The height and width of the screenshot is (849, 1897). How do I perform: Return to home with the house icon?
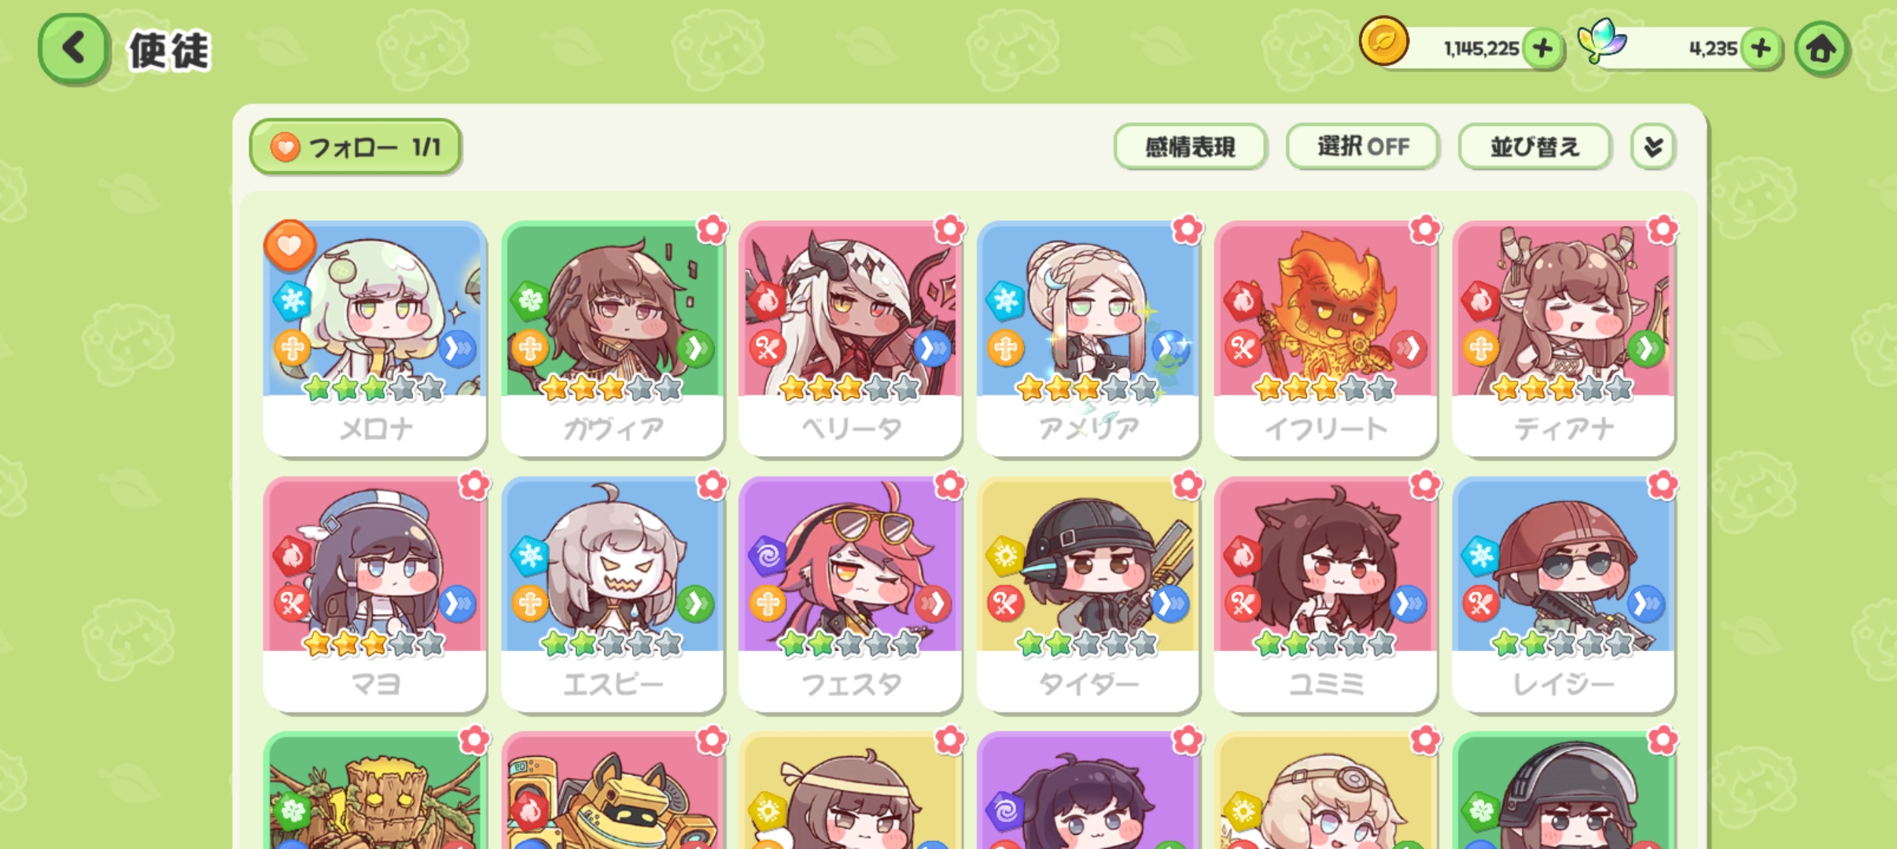1821,49
